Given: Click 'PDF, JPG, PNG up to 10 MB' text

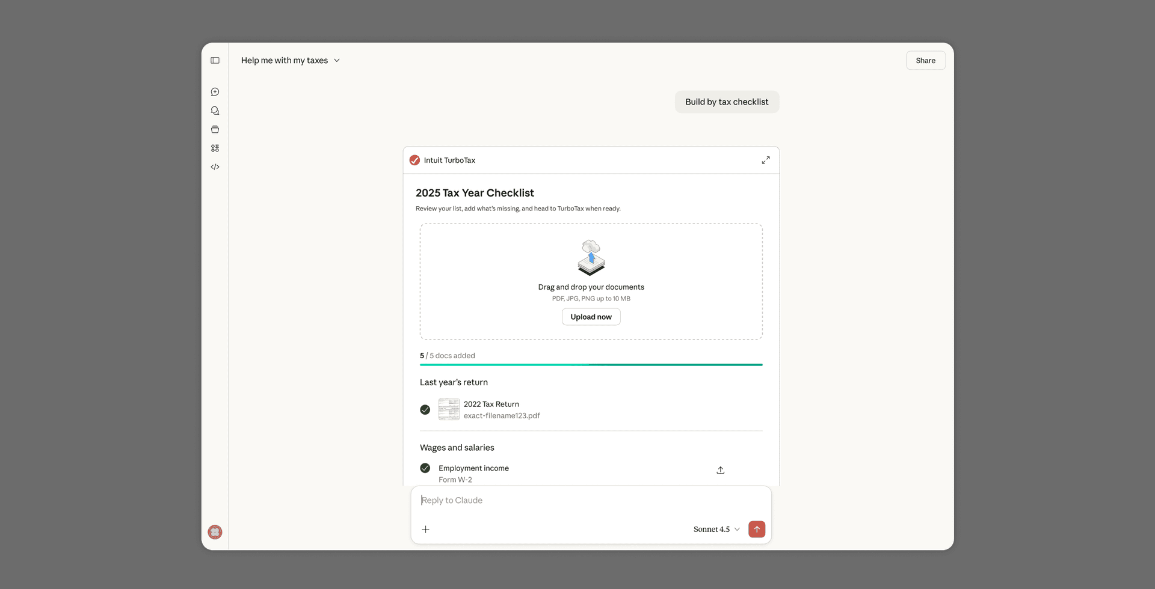Looking at the screenshot, I should (x=591, y=299).
